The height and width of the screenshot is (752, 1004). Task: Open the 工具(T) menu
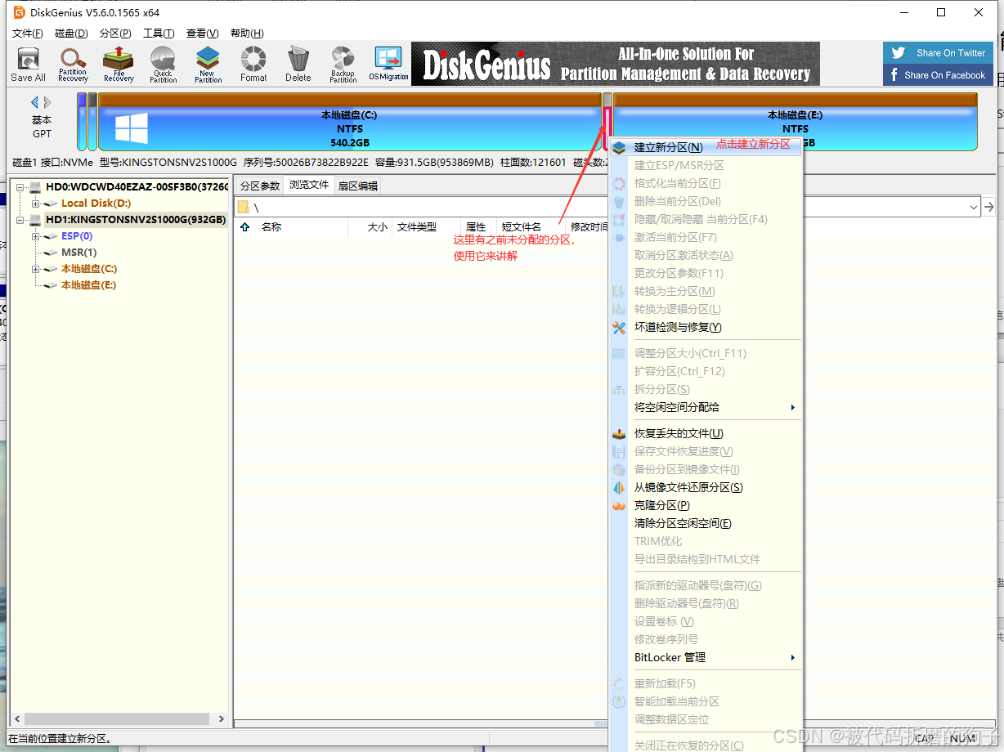[x=159, y=34]
